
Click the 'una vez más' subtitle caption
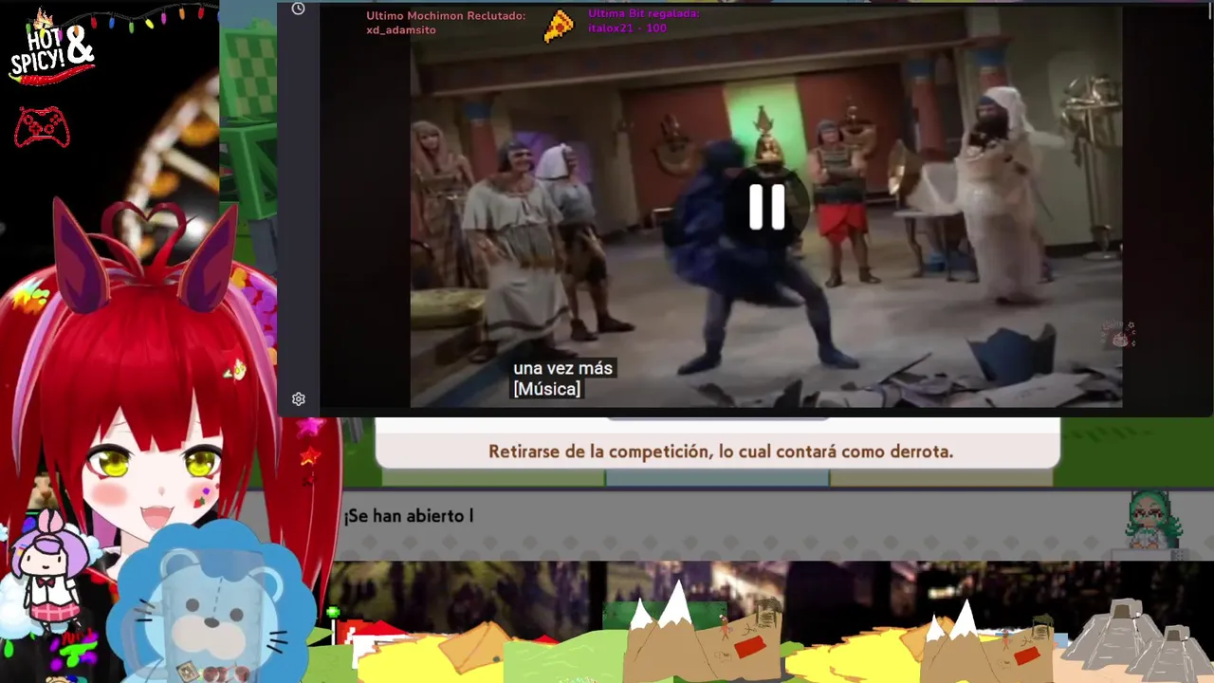click(x=562, y=368)
